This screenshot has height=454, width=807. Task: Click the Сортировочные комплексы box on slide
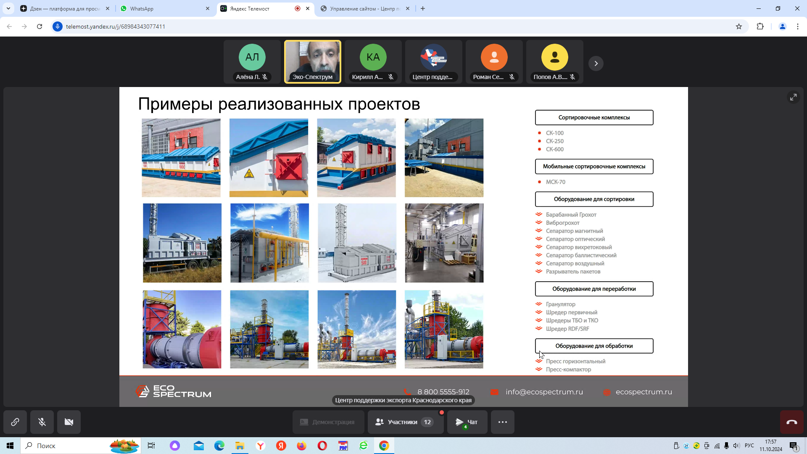594,118
